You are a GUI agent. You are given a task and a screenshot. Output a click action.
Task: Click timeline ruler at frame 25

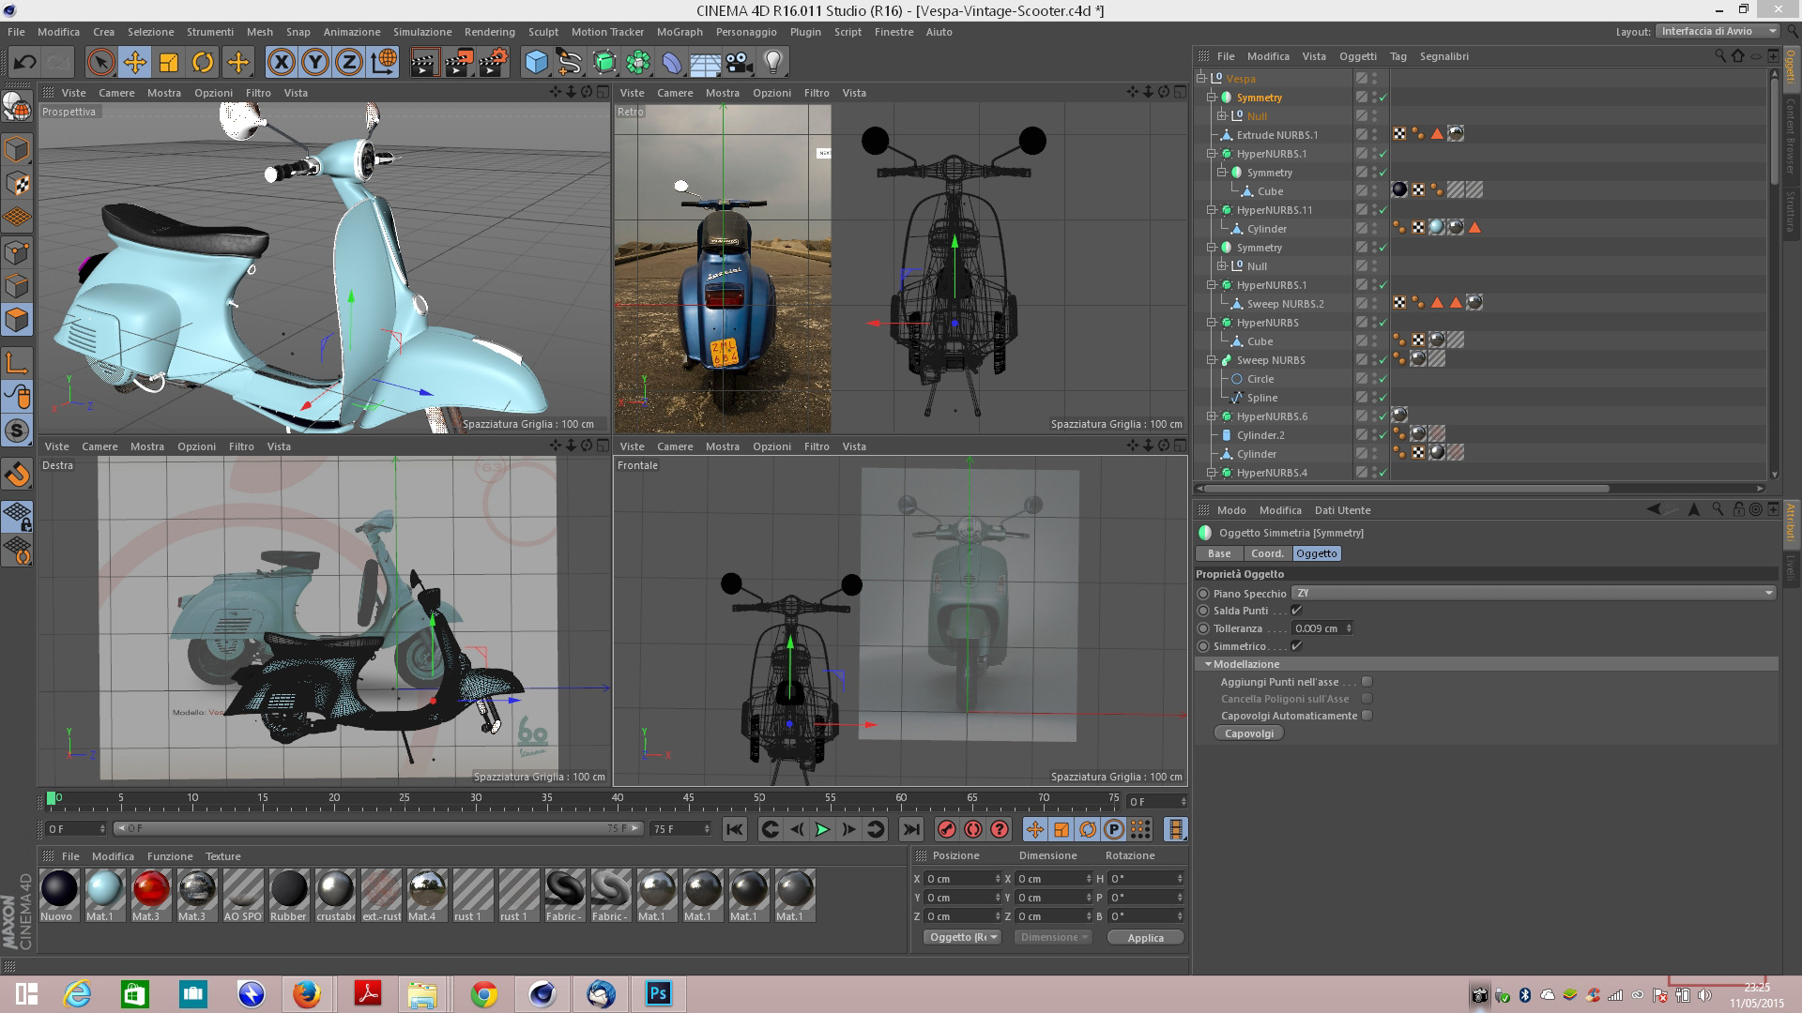point(404,800)
